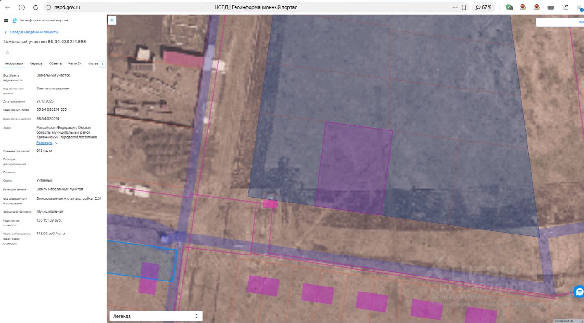584x323 pixels.
Task: Click the Геоинформационный портал logo icon
Action: coord(15,21)
